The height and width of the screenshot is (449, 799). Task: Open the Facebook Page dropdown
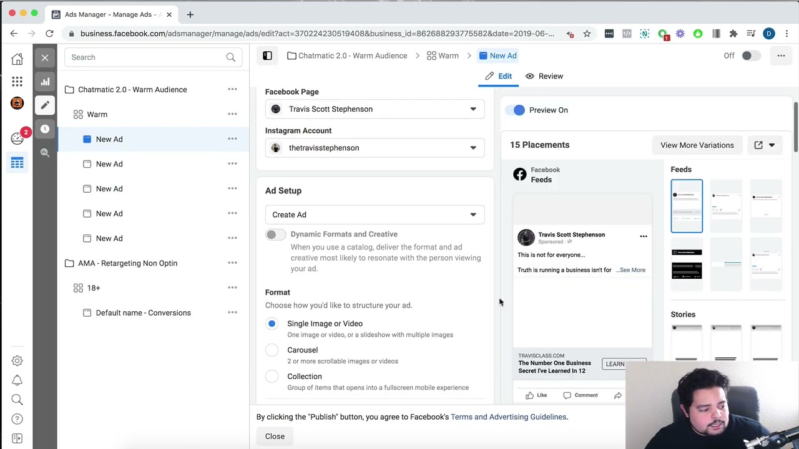point(375,109)
